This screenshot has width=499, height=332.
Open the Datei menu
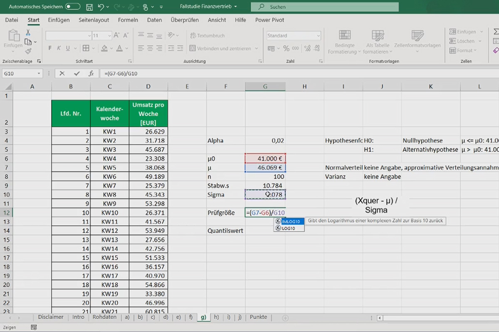pyautogui.click(x=12, y=20)
